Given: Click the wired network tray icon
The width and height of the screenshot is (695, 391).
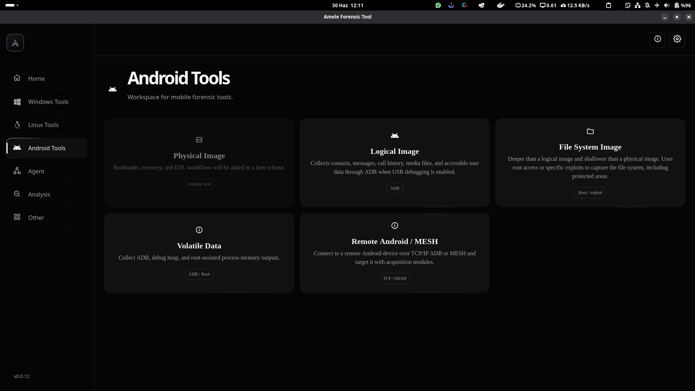Looking at the screenshot, I should (x=637, y=5).
